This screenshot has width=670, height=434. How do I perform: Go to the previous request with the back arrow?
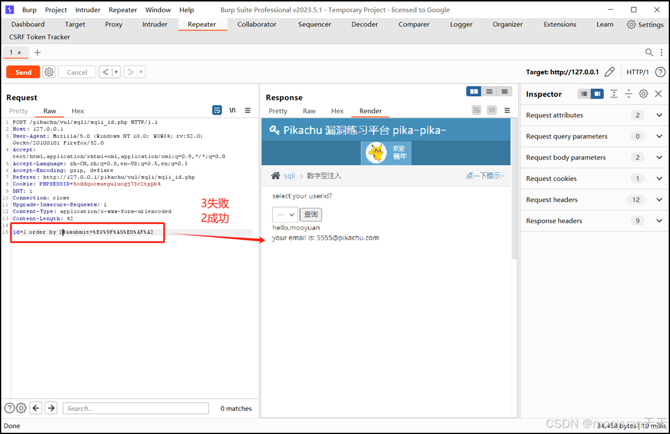tap(105, 72)
